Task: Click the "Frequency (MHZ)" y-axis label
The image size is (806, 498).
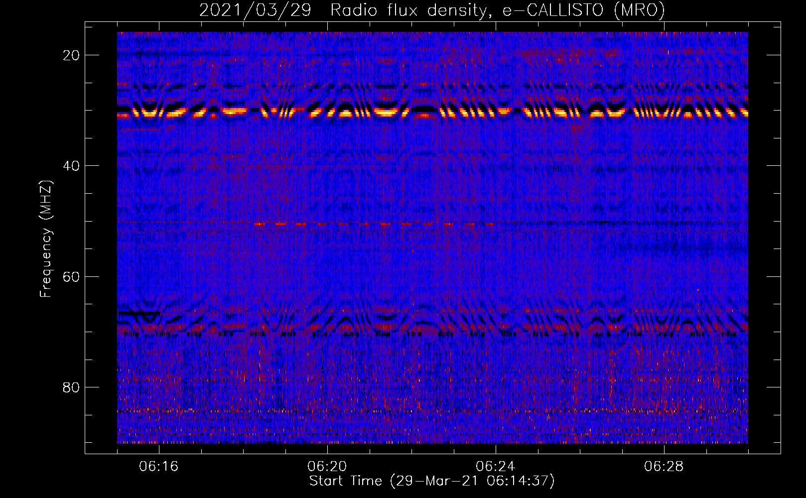Action: point(46,239)
